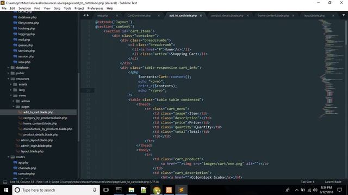Expand the database folder in sidebar
Image resolution: width=348 pixels, height=195 pixels.
(x=9, y=67)
